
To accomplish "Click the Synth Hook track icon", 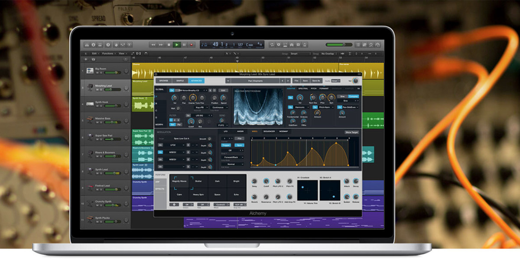I will [90, 104].
